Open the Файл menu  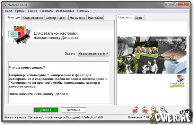(8, 11)
